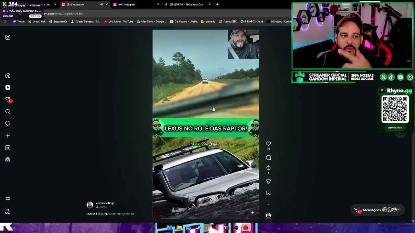
Task: Open the Meta apps grid icon
Action: 8,212
